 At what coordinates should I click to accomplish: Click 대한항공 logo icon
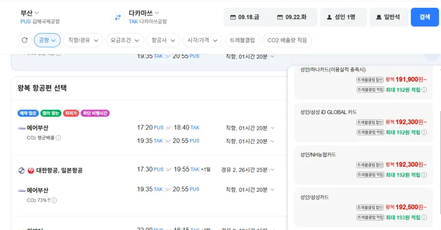[21, 171]
